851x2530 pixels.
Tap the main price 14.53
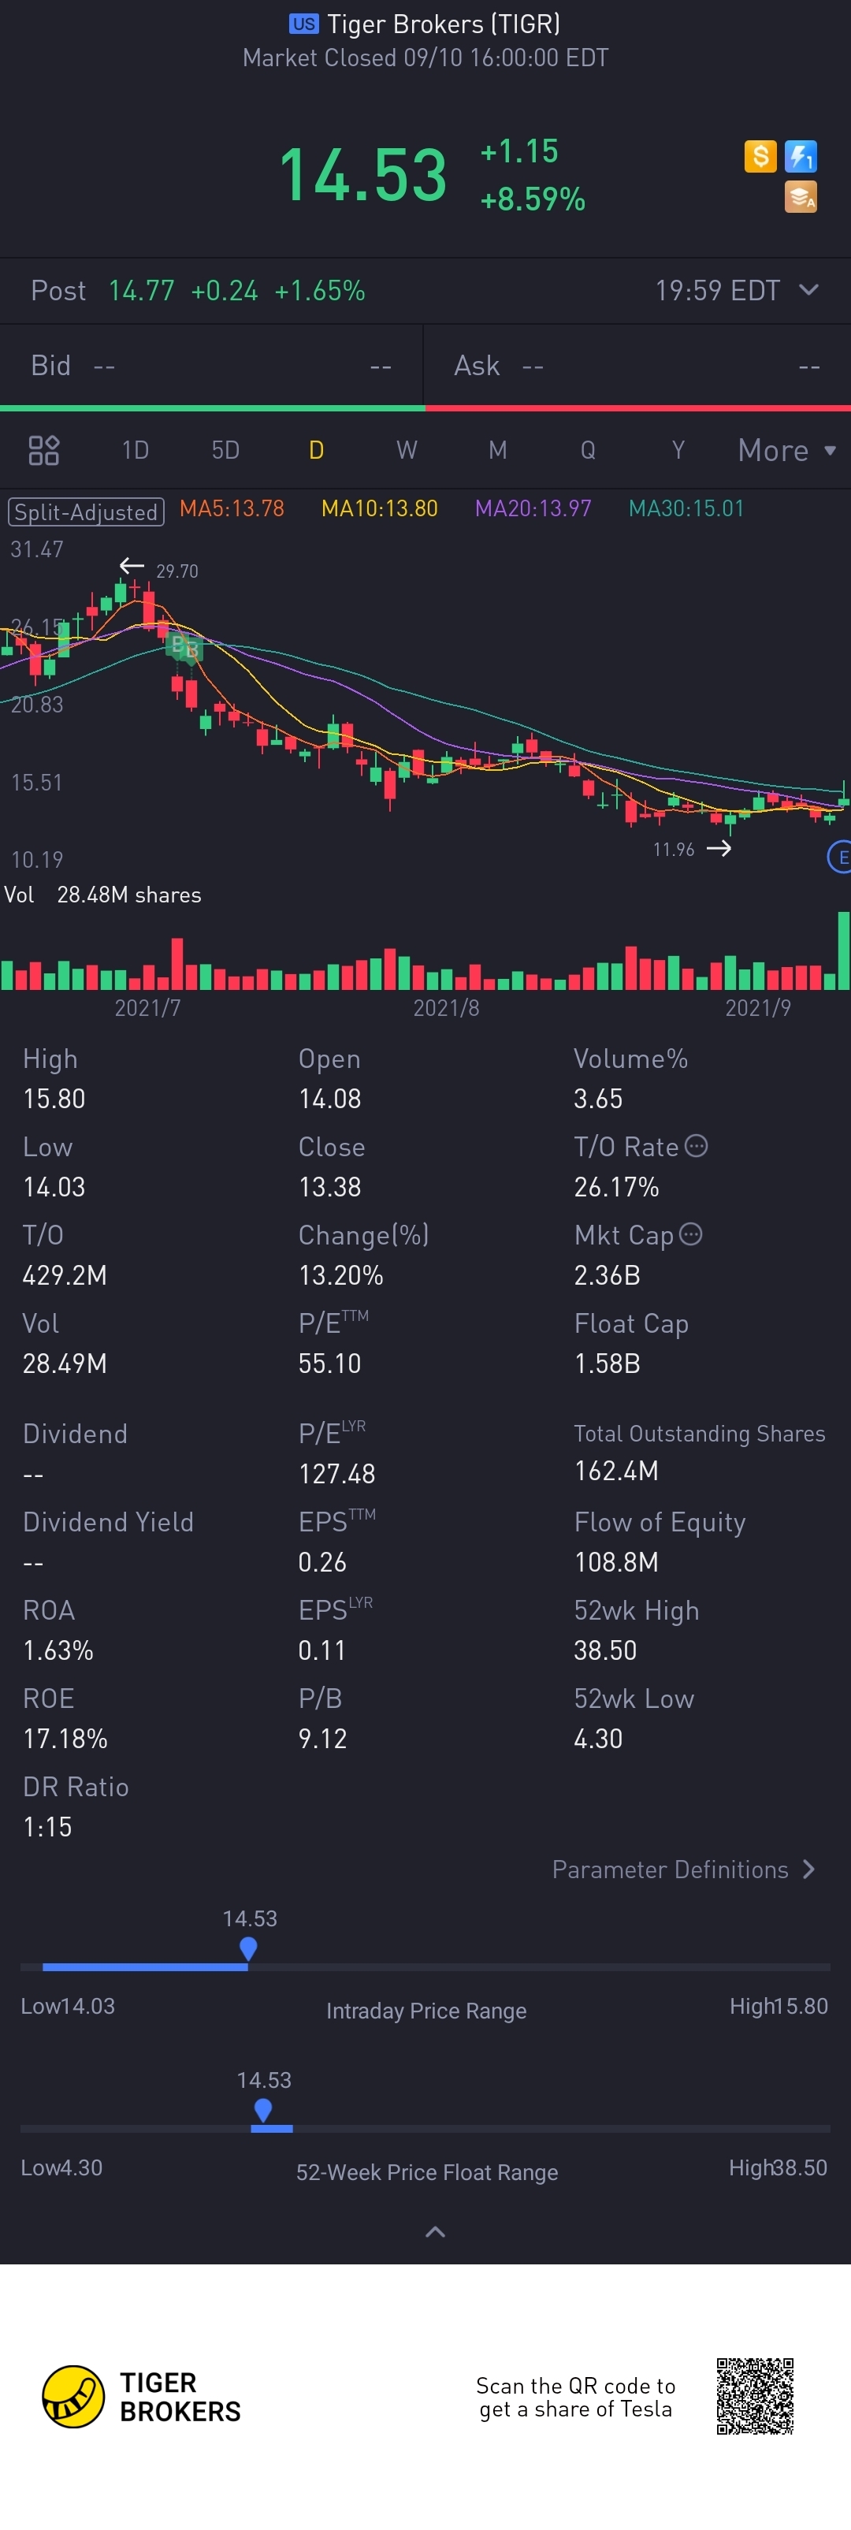pos(363,175)
